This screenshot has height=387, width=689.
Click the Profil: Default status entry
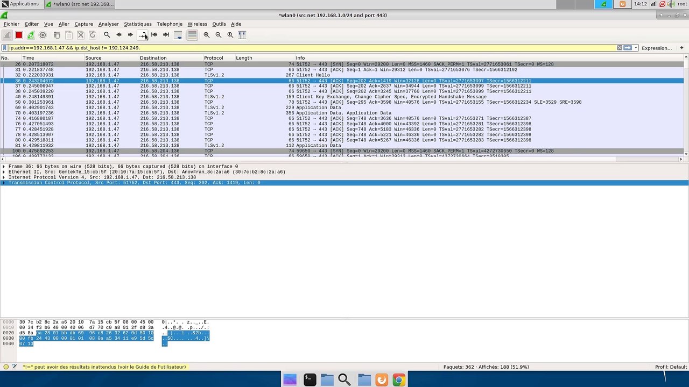pyautogui.click(x=671, y=367)
